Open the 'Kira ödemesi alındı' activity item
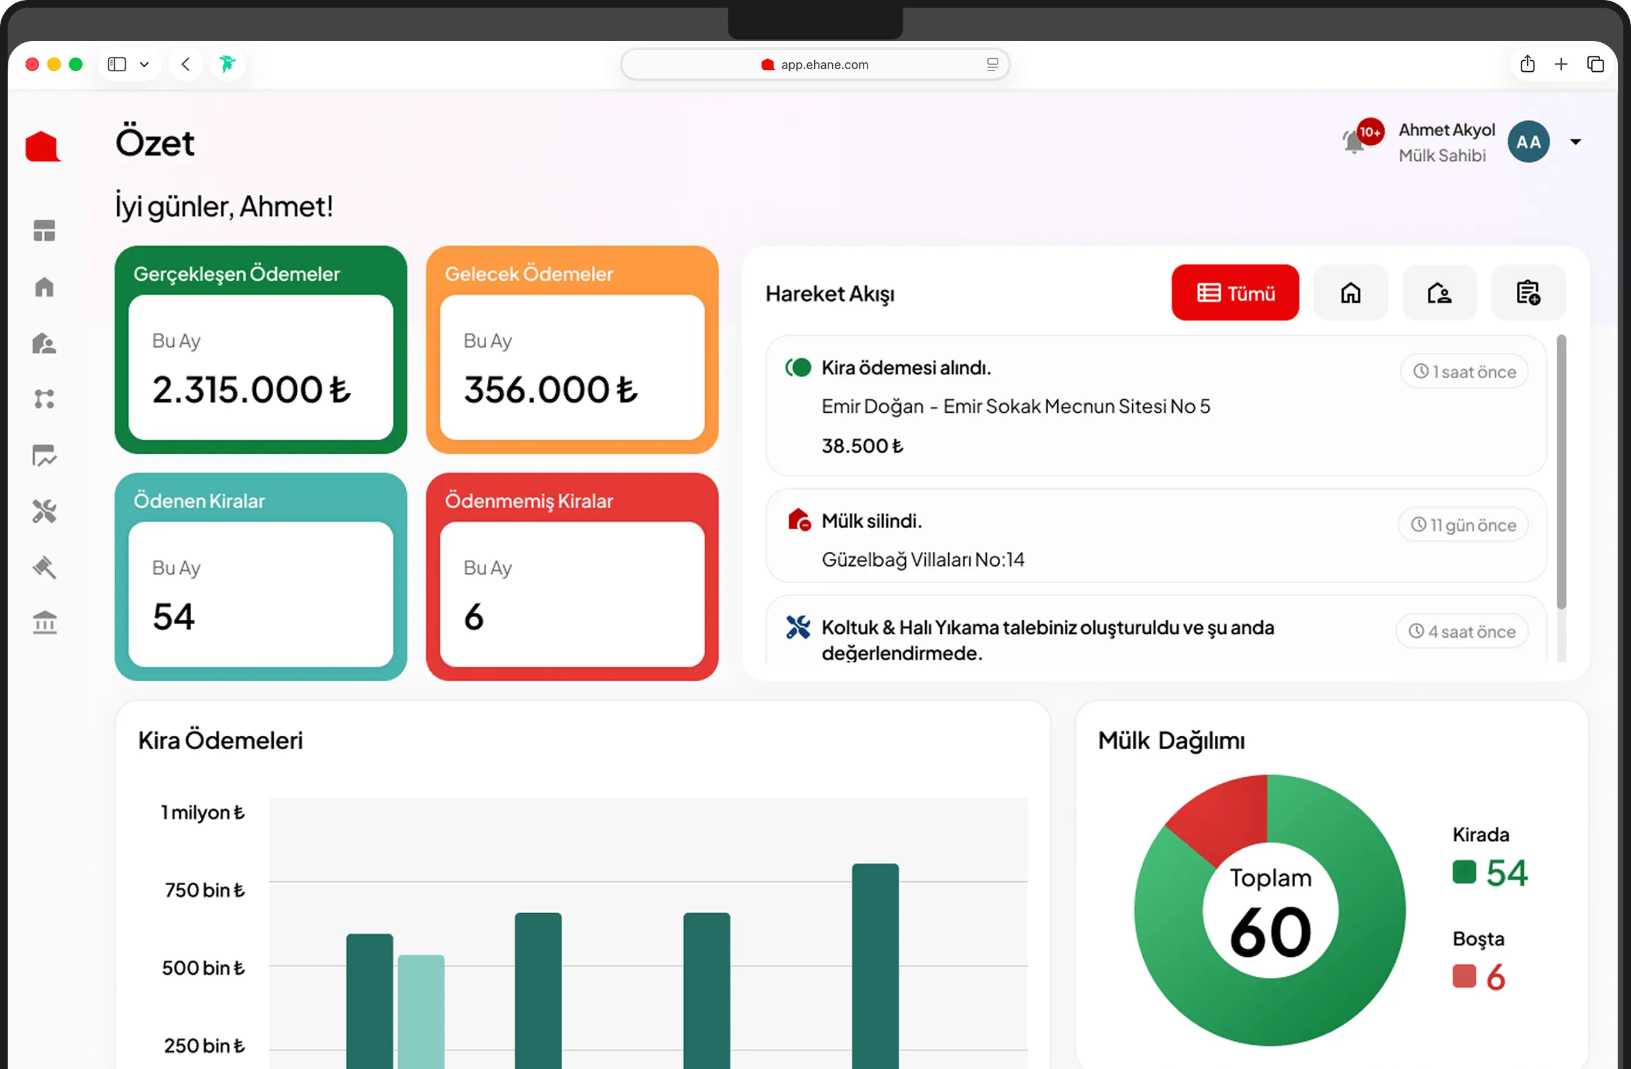The image size is (1631, 1069). click(1156, 406)
